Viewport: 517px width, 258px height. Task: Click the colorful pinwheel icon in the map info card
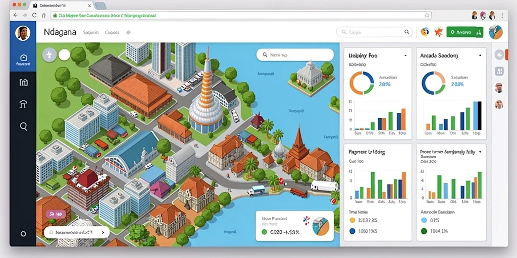click(306, 220)
